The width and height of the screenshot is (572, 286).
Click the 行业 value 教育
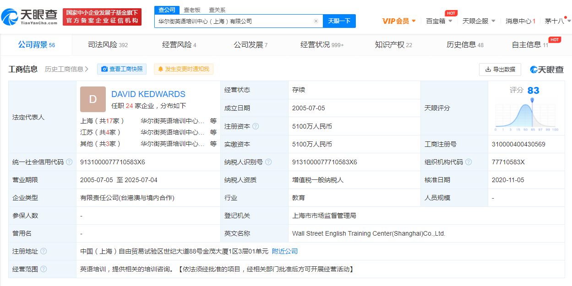pyautogui.click(x=299, y=198)
